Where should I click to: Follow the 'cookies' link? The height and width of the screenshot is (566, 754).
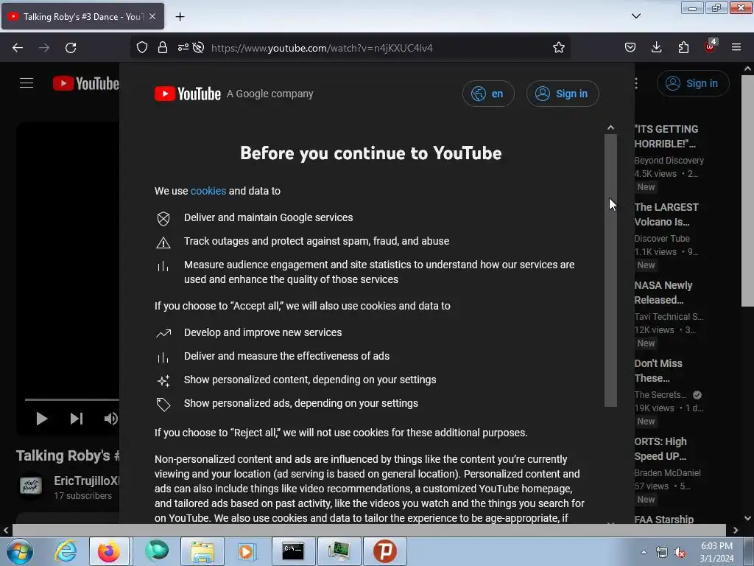pos(208,191)
